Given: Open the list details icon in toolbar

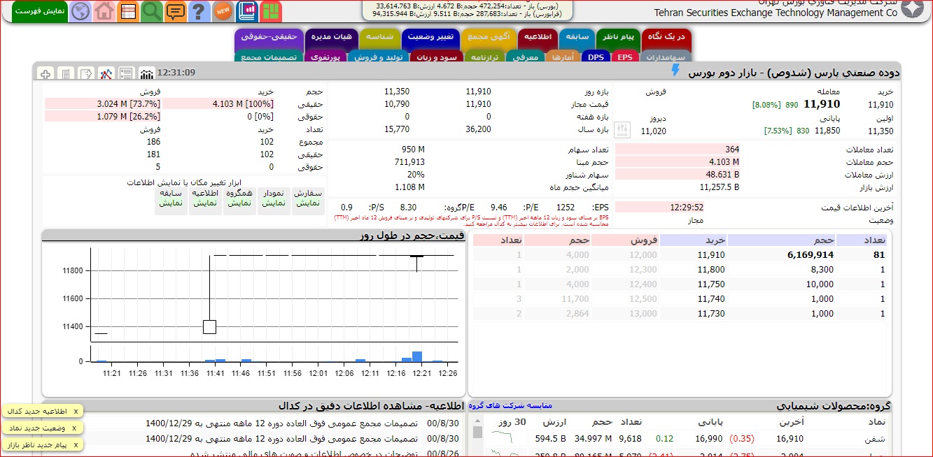Looking at the screenshot, I should [x=127, y=73].
